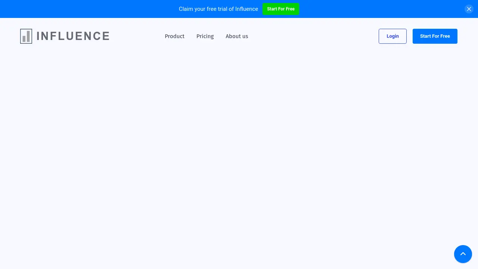The height and width of the screenshot is (269, 478).
Task: Go to the Pricing page
Action: pyautogui.click(x=205, y=36)
